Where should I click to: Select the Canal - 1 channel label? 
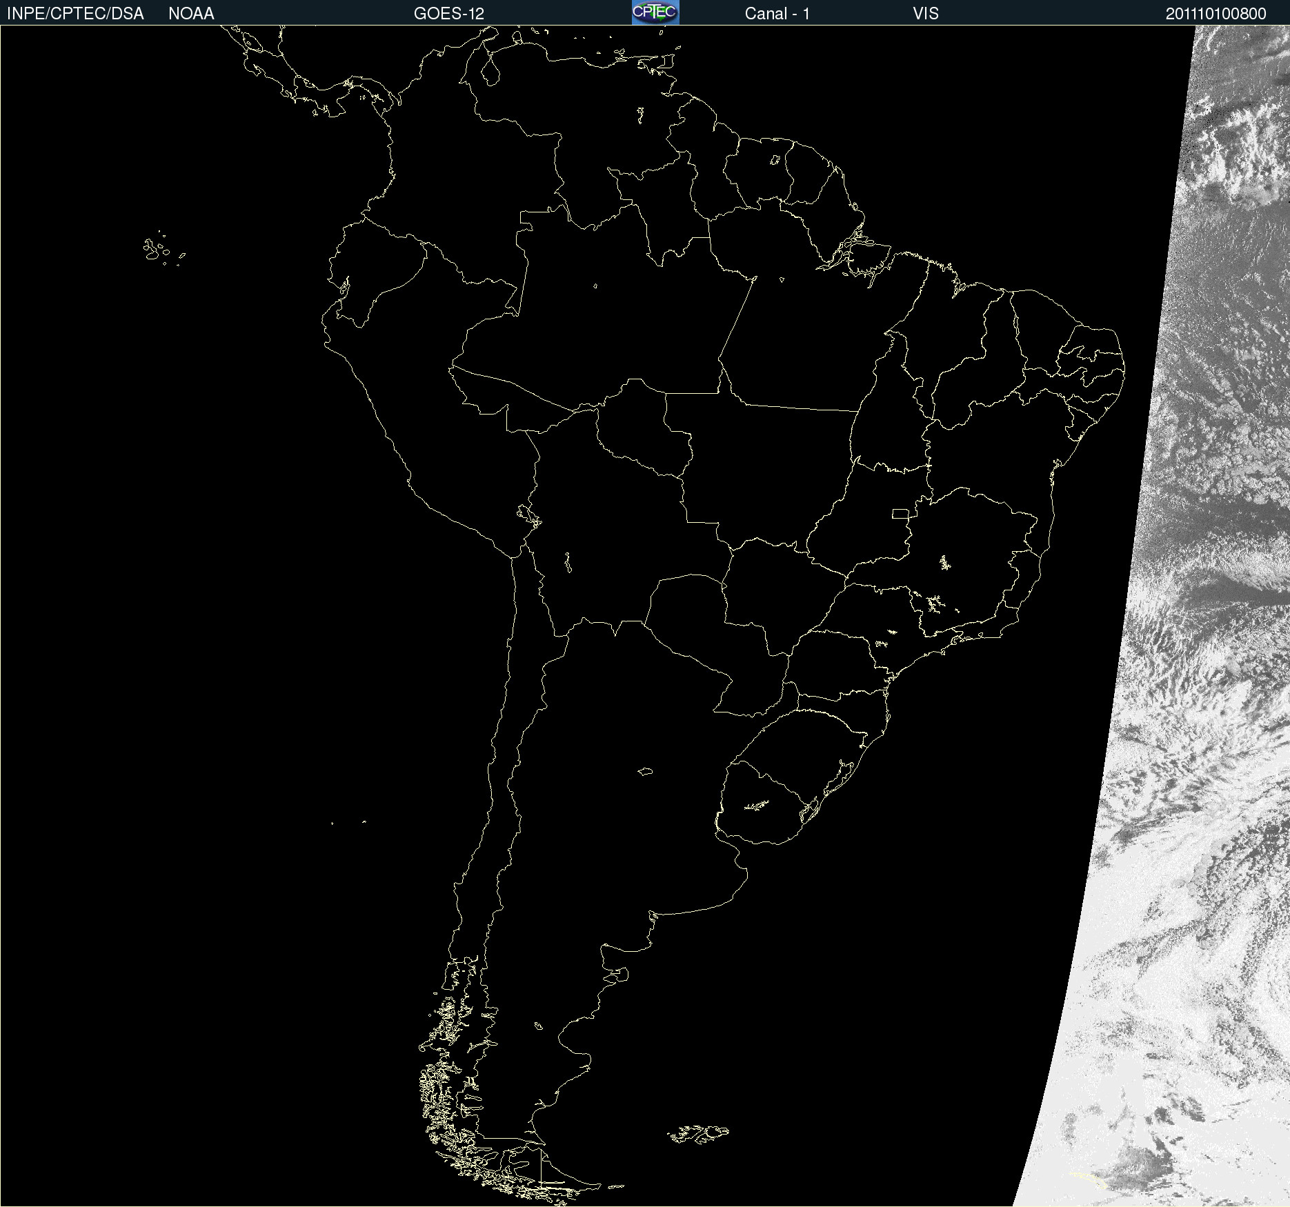777,14
